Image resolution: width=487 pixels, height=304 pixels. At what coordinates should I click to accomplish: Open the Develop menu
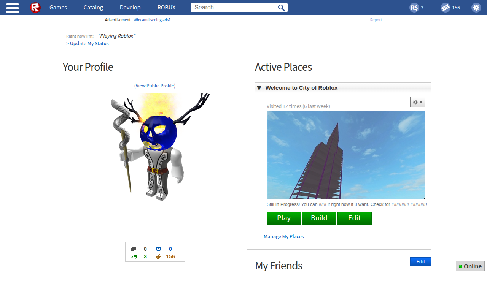click(130, 8)
